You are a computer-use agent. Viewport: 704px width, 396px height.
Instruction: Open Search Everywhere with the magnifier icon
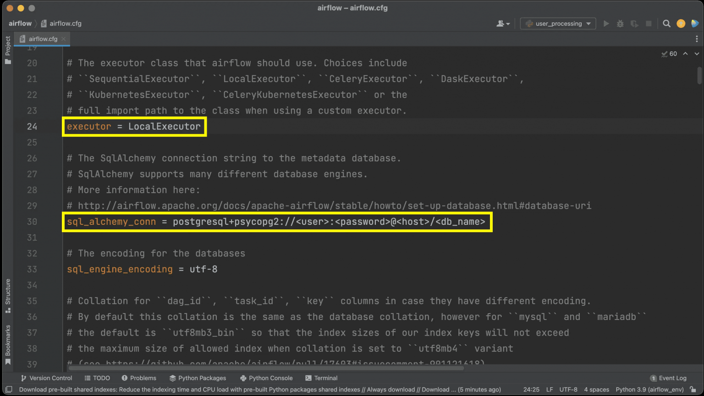(x=667, y=23)
